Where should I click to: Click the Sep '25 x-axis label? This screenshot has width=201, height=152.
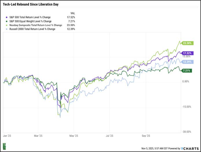point(146,135)
